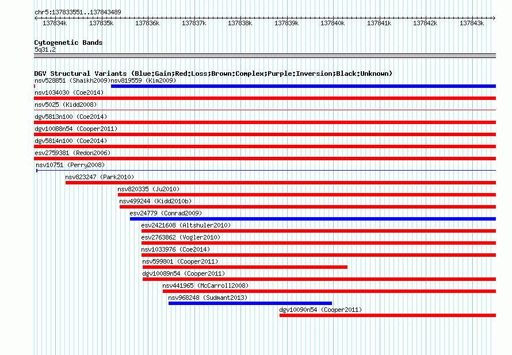Open the nsv10751 (Perry2008) label
The width and height of the screenshot is (512, 355).
pos(70,165)
